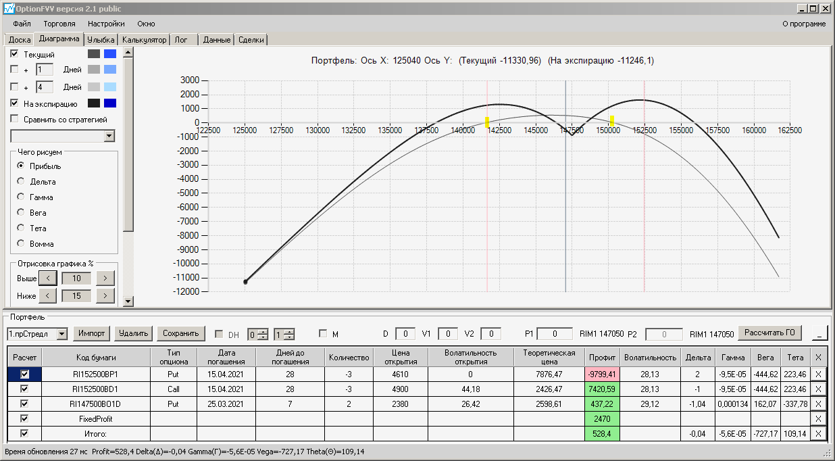The width and height of the screenshot is (835, 461).
Task: Decrease the 'Выше' percentage with left arrow
Action: pos(47,278)
